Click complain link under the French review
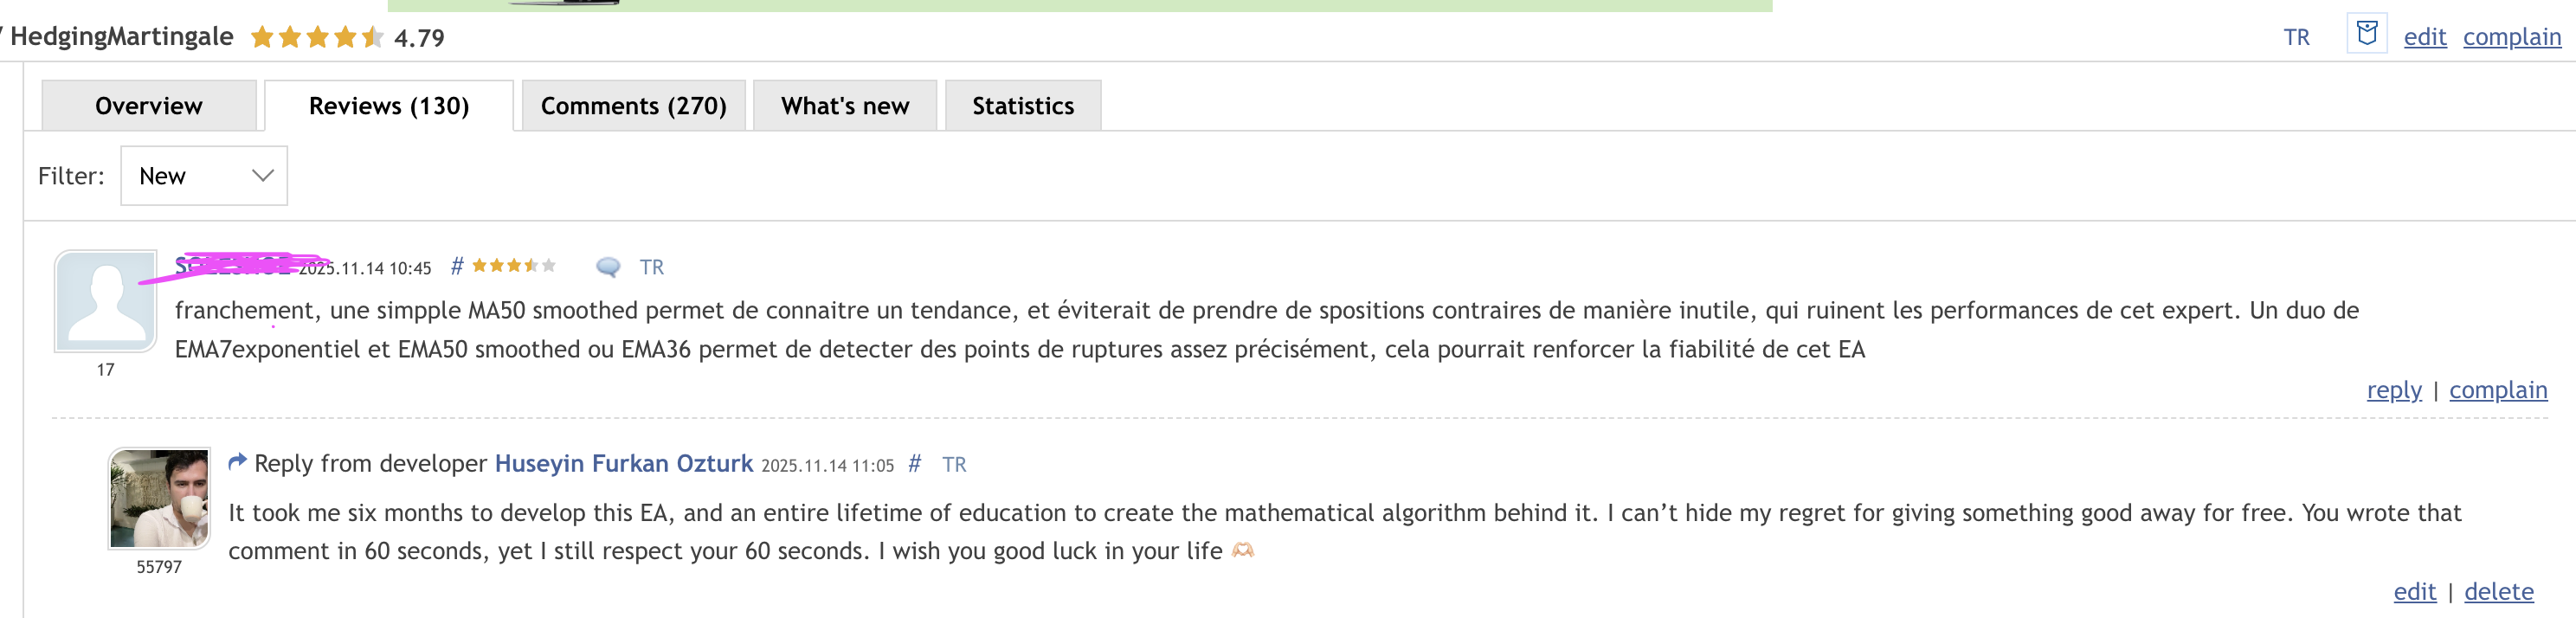The height and width of the screenshot is (618, 2576). [2497, 390]
